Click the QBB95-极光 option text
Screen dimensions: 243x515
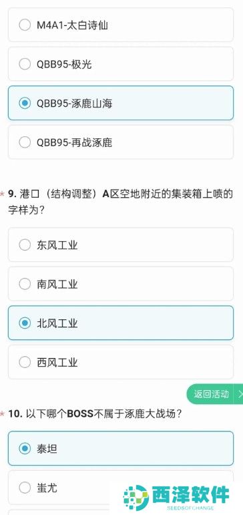click(x=64, y=64)
